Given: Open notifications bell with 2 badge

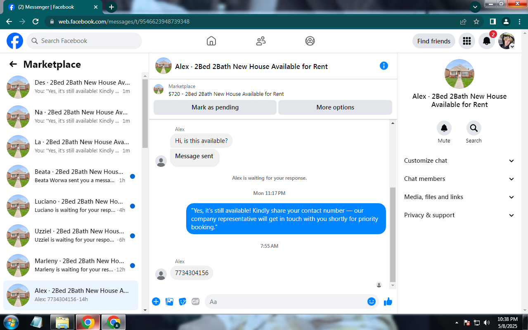Looking at the screenshot, I should pyautogui.click(x=487, y=41).
